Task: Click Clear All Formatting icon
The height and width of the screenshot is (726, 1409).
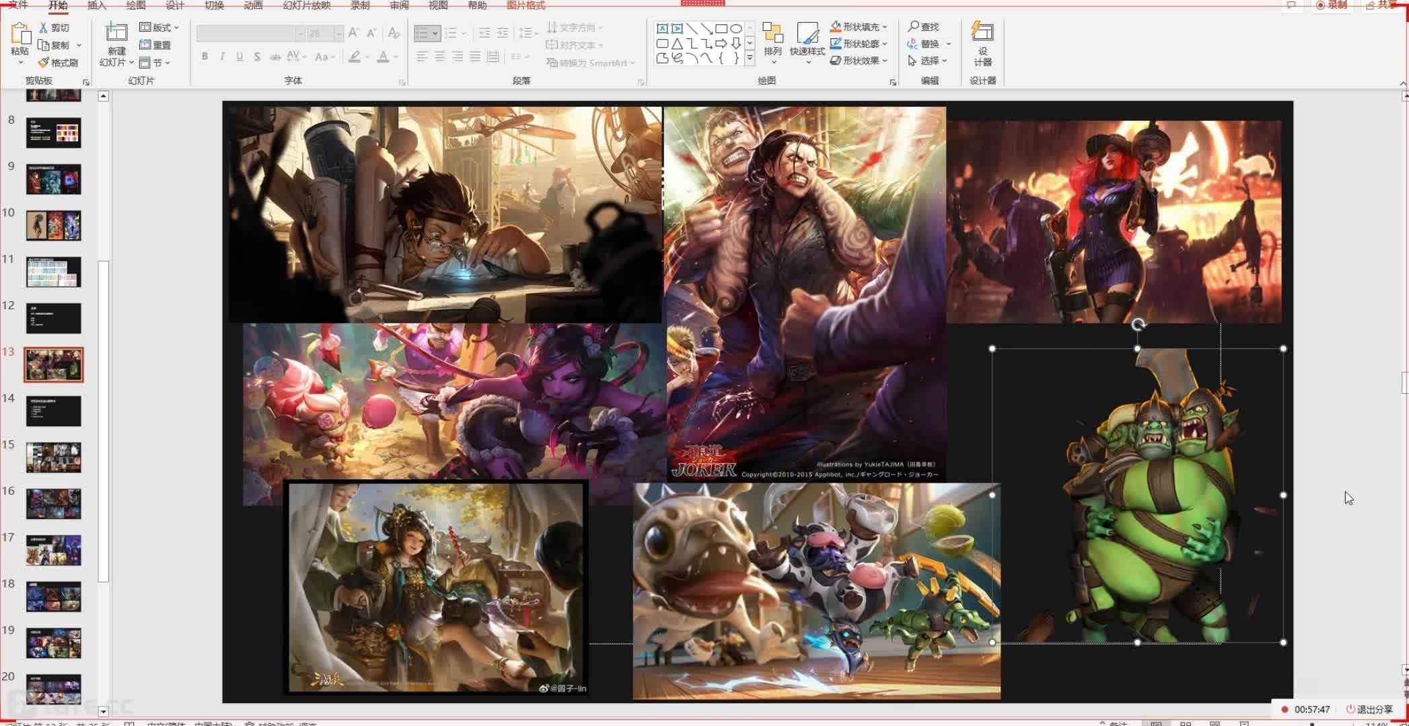Action: [394, 33]
